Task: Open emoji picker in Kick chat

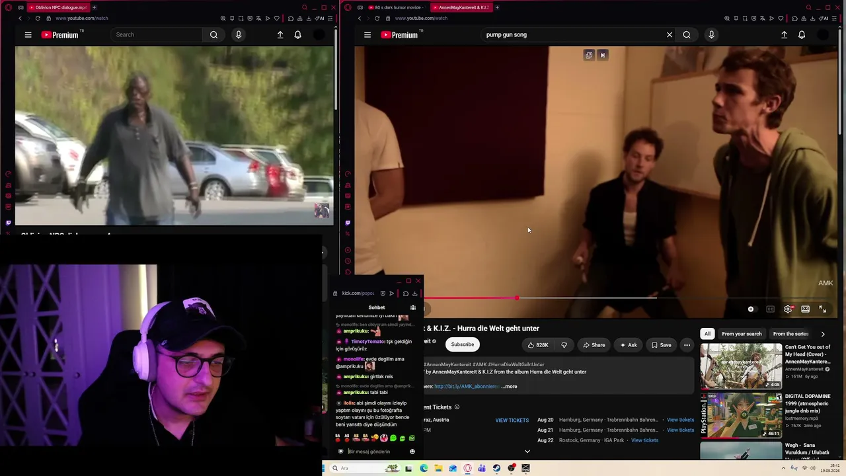Action: [x=412, y=452]
